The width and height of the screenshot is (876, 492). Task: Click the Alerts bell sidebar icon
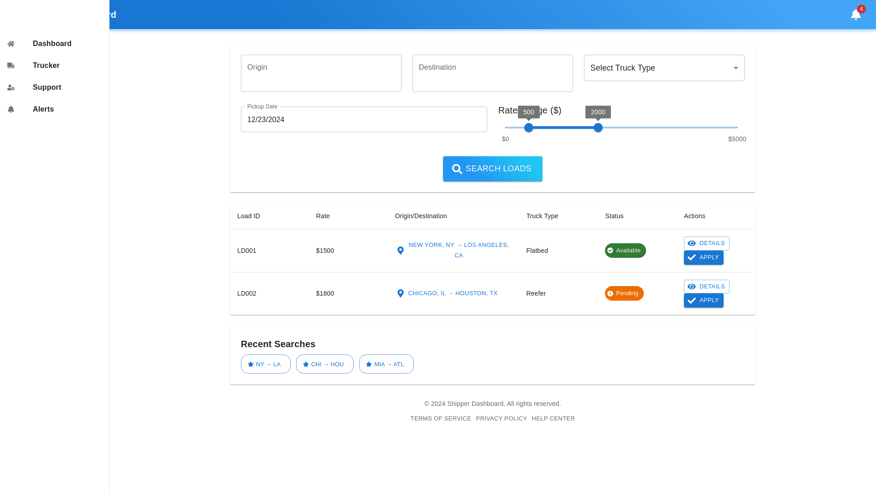coord(11,109)
